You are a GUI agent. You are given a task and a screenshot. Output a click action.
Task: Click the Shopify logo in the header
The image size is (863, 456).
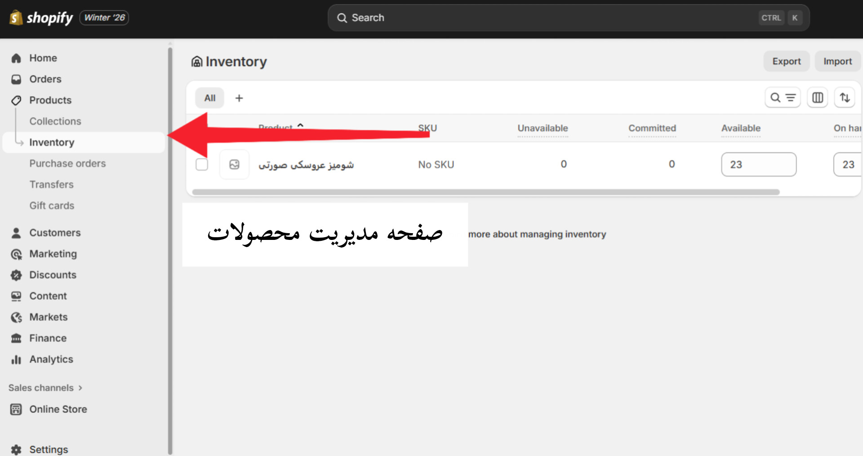[x=41, y=18]
